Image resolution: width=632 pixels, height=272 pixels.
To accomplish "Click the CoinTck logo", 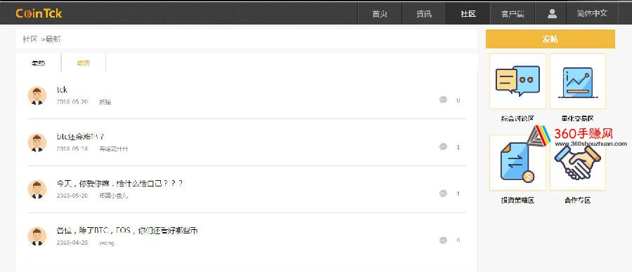I will click(x=39, y=13).
